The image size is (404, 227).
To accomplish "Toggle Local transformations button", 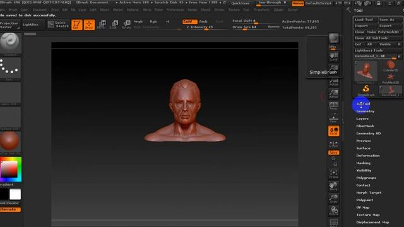I will tap(334, 131).
